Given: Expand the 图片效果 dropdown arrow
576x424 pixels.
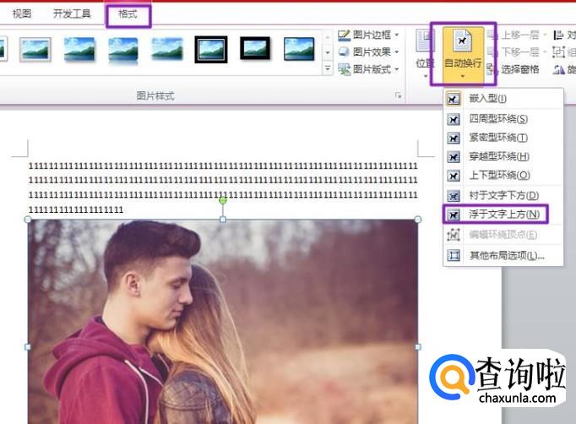Looking at the screenshot, I should click(397, 52).
